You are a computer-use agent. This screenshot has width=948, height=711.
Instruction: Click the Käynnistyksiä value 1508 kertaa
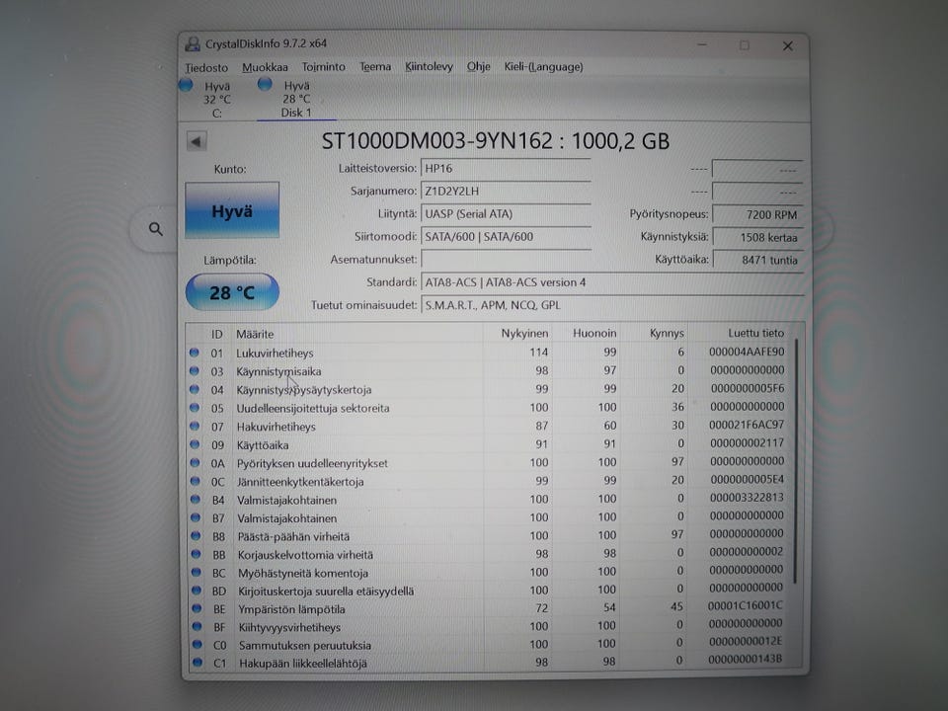[x=757, y=238]
